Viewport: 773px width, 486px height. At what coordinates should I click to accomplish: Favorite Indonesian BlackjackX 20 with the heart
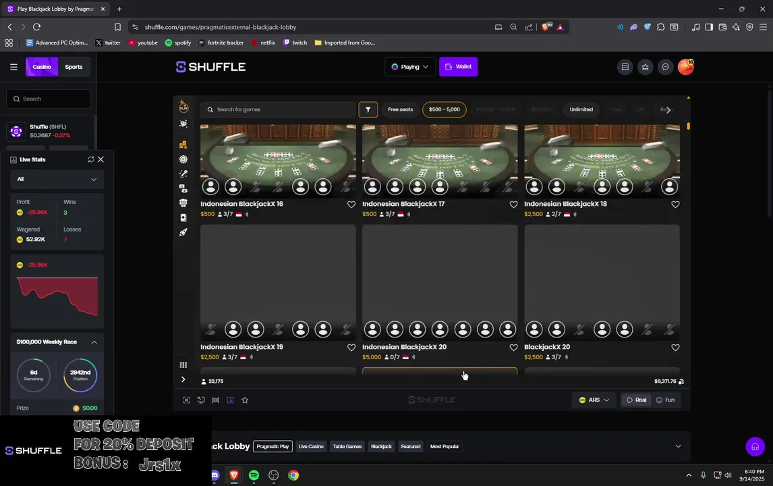513,348
